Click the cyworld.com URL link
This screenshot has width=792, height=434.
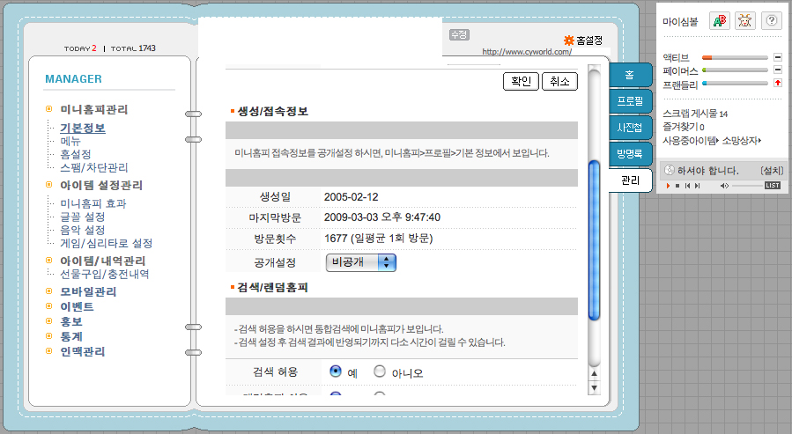(x=527, y=51)
